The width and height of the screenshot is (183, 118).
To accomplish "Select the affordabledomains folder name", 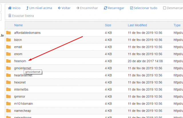I will tap(27, 33).
